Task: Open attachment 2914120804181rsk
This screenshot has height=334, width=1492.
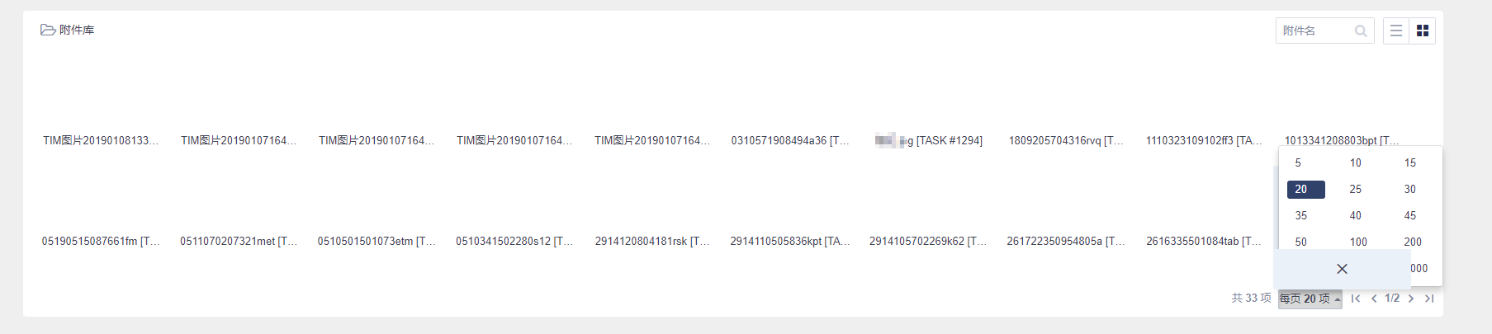Action: [x=651, y=241]
